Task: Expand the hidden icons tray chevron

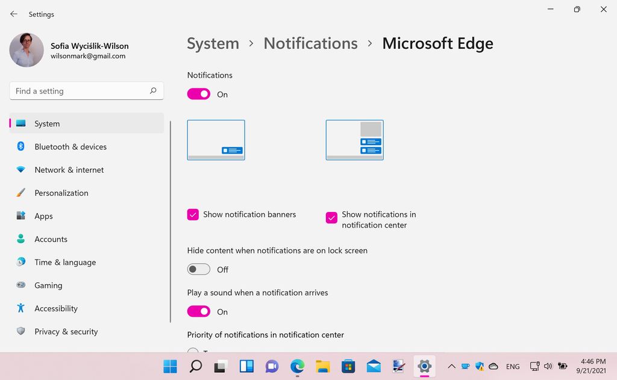Action: point(451,366)
